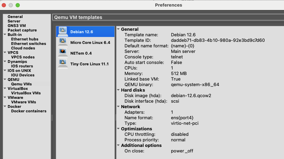Collapse the IOS on UNIX section
Image resolution: width=284 pixels, height=159 pixels.
click(x=5, y=71)
